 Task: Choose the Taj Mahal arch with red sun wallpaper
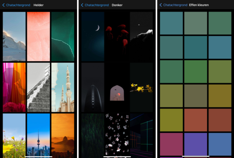(x=117, y=87)
